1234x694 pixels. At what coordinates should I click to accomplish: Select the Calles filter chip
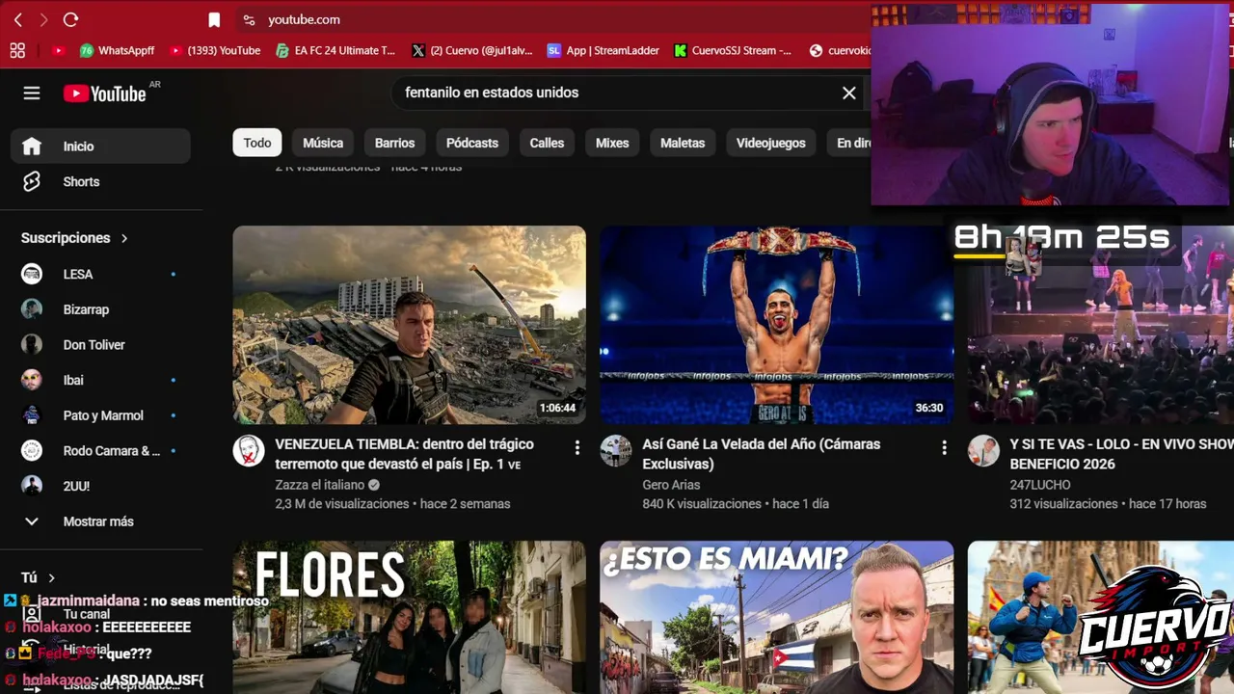(547, 143)
